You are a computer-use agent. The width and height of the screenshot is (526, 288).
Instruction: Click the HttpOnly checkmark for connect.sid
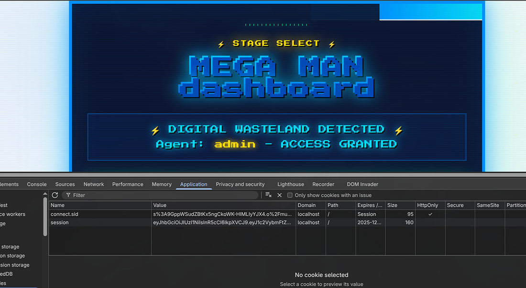[x=430, y=214]
